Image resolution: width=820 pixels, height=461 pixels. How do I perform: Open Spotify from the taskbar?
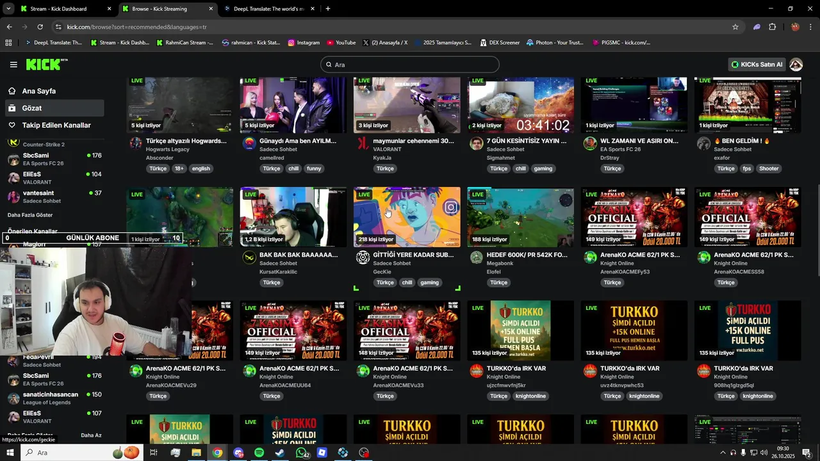(x=259, y=453)
